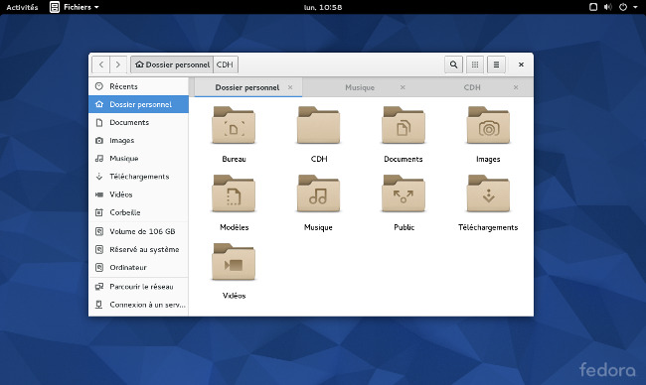Viewport: 646px width, 385px height.
Task: Open Récents in the sidebar
Action: (138, 86)
